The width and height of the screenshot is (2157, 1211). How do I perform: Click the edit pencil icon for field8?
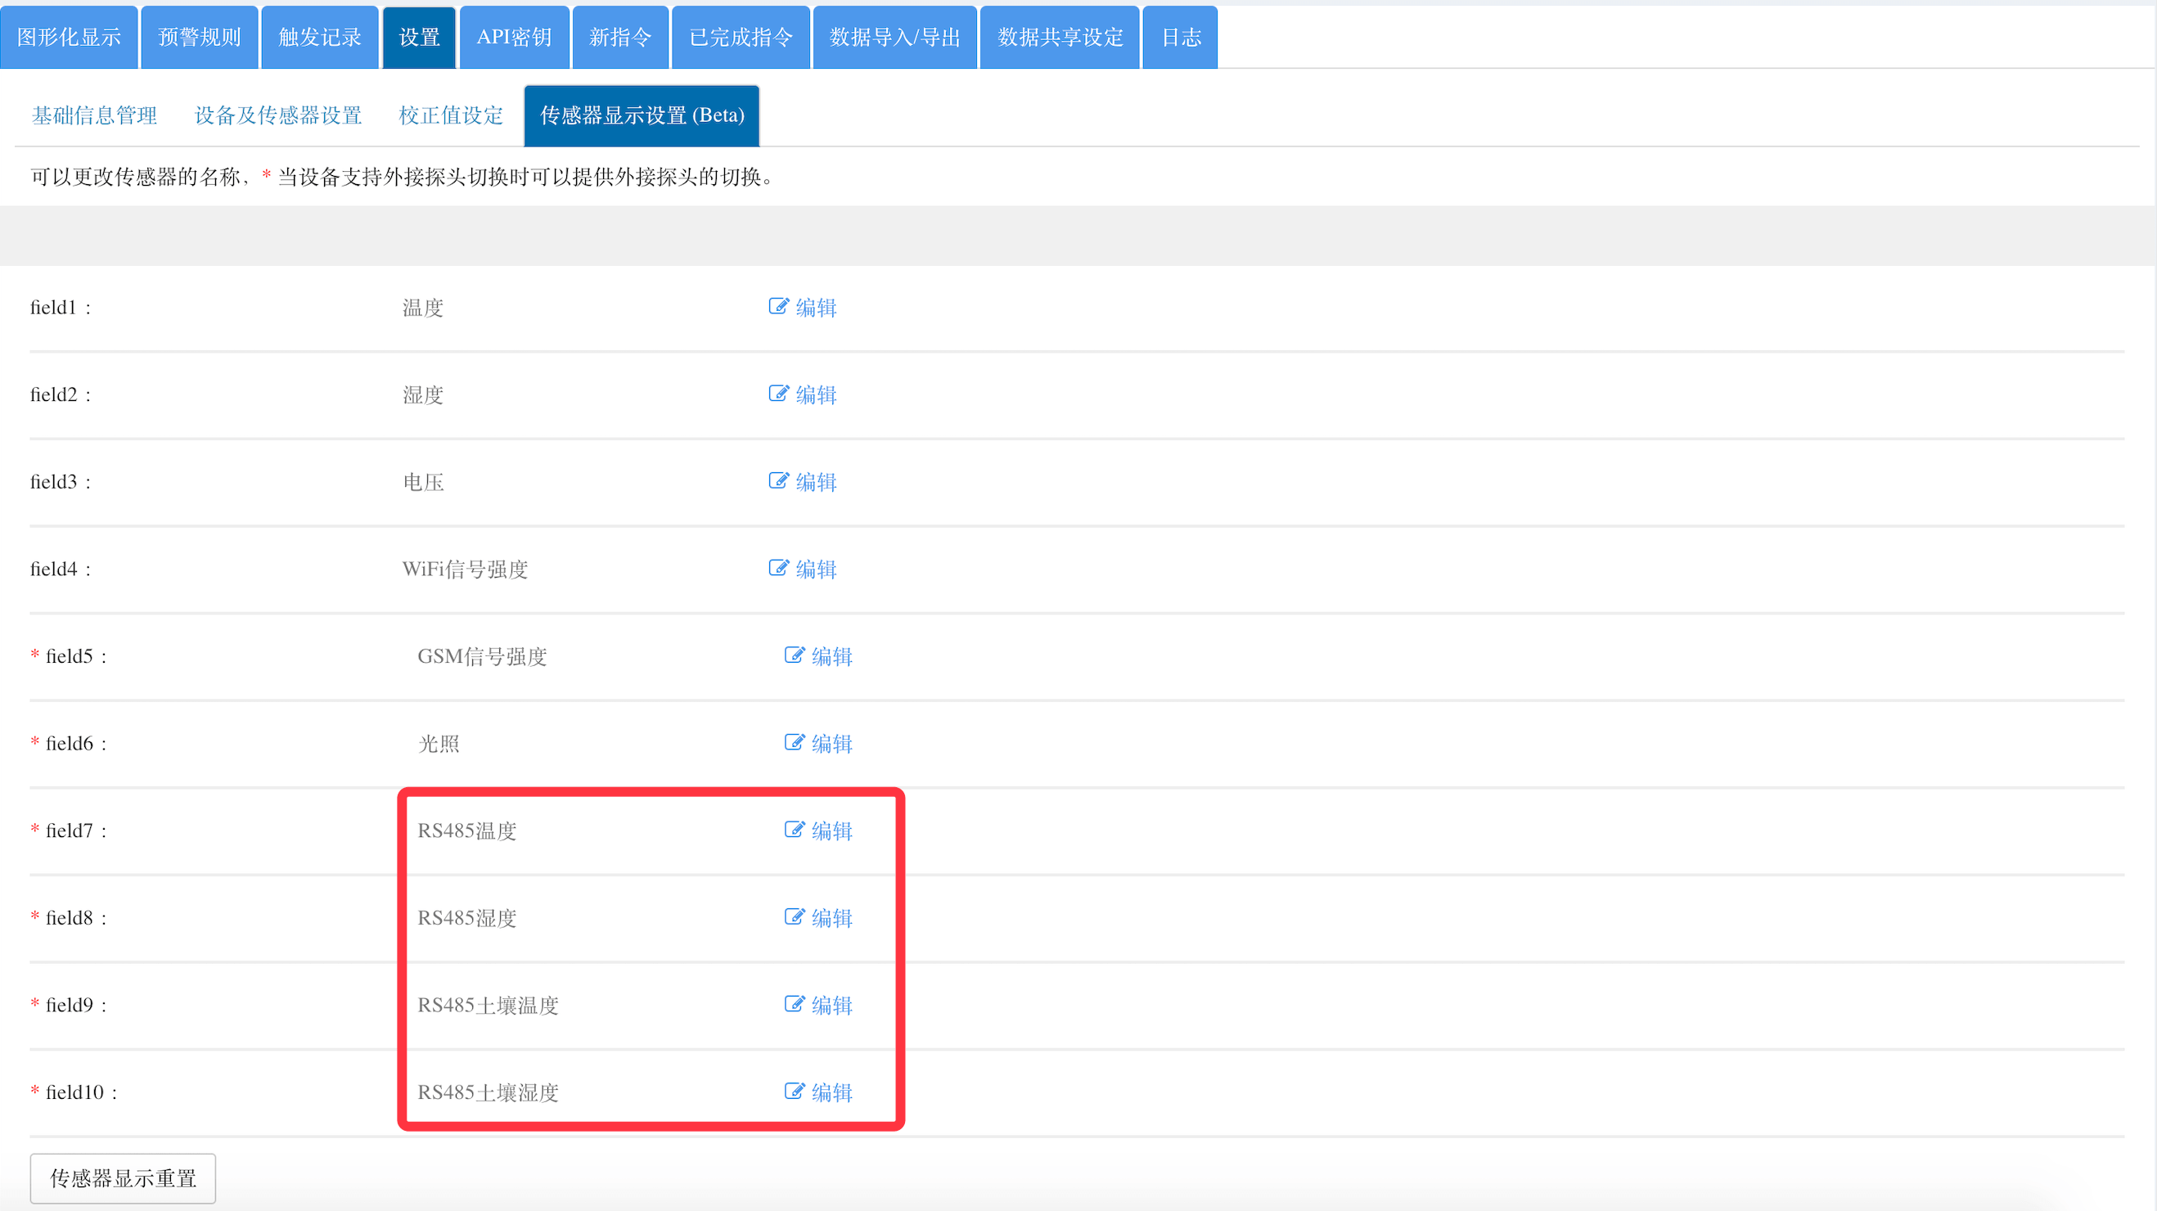pyautogui.click(x=795, y=916)
